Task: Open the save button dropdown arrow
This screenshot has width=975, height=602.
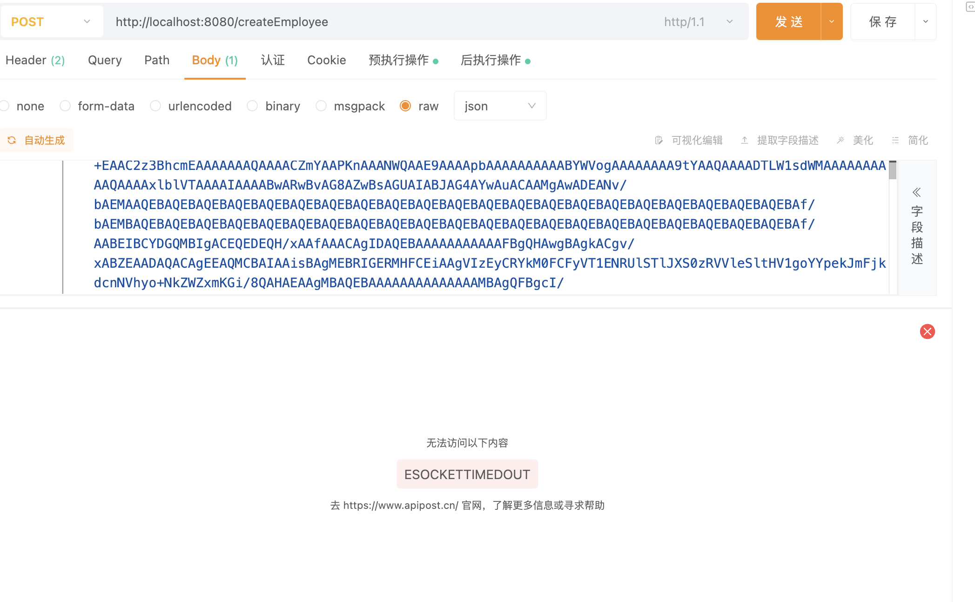Action: coord(925,21)
